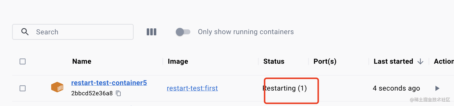
Task: Click the Actions column header
Action: (443, 61)
